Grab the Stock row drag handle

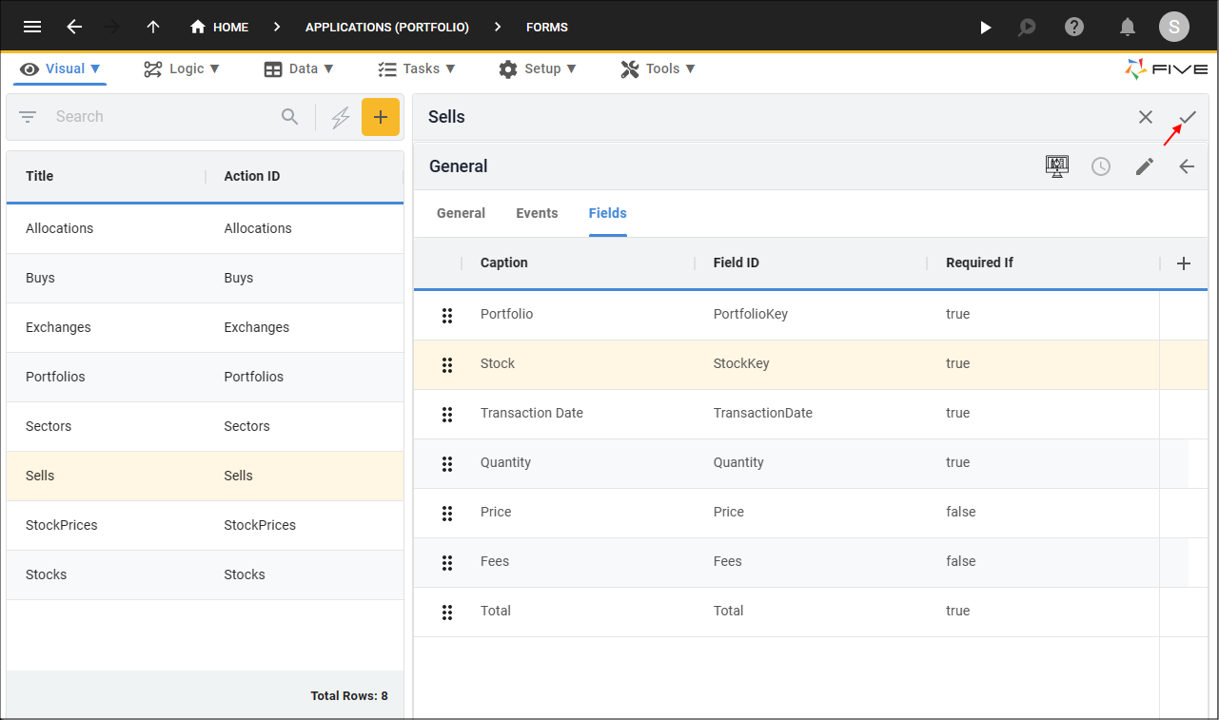pyautogui.click(x=447, y=364)
